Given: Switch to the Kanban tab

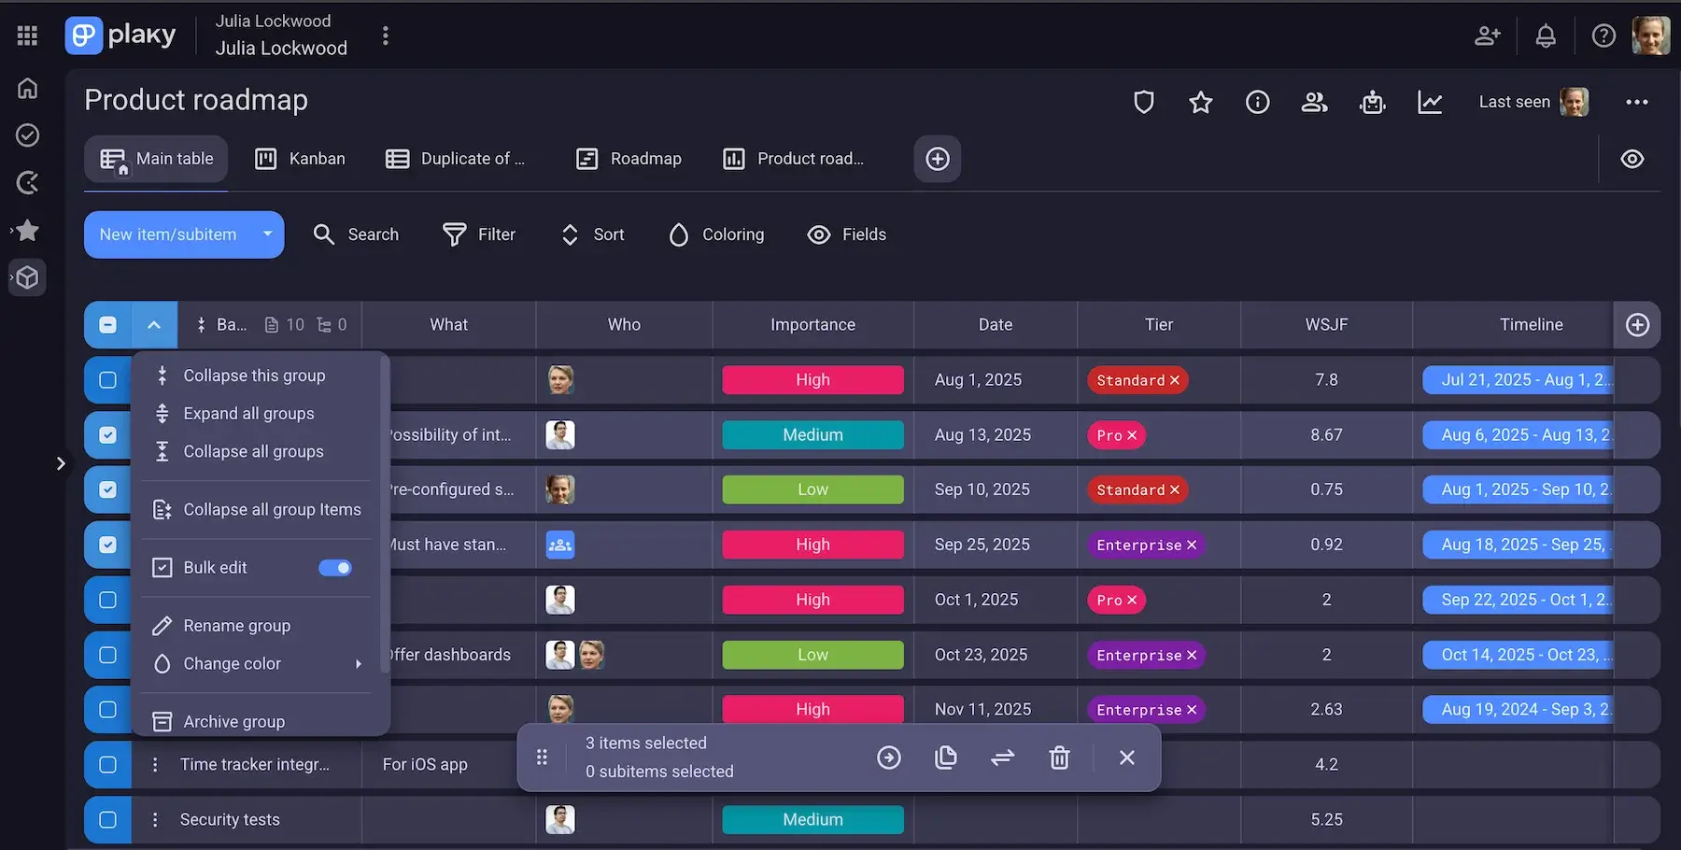Looking at the screenshot, I should (301, 159).
